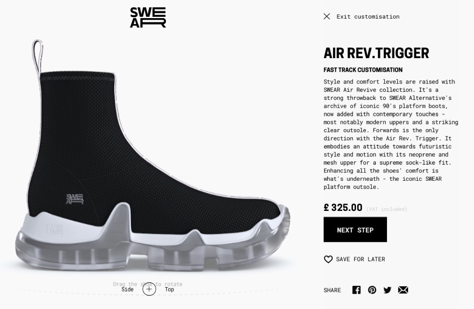Click the silver SWEAR logo on the upper

[75, 199]
